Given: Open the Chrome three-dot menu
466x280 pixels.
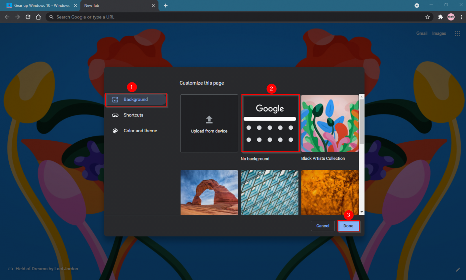Looking at the screenshot, I should click(462, 17).
